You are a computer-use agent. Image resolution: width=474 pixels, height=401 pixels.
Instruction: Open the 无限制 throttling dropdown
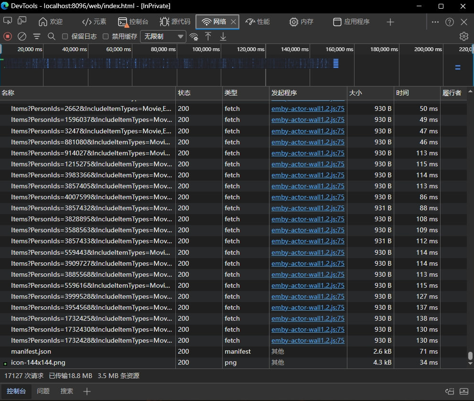pos(163,37)
